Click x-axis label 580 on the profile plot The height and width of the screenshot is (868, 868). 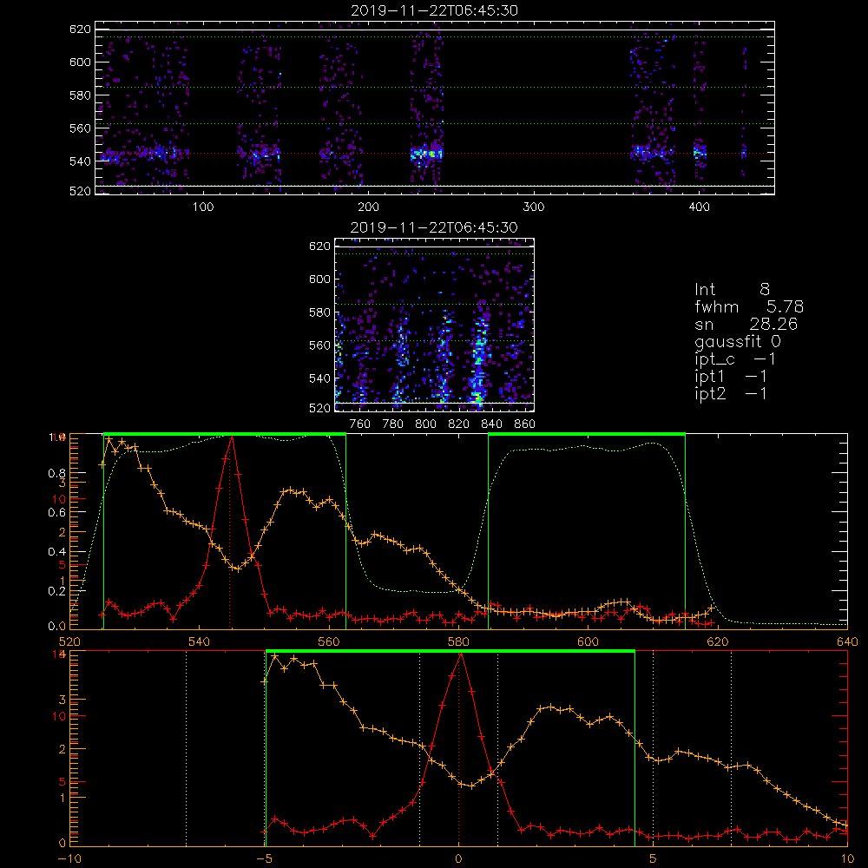(x=458, y=642)
